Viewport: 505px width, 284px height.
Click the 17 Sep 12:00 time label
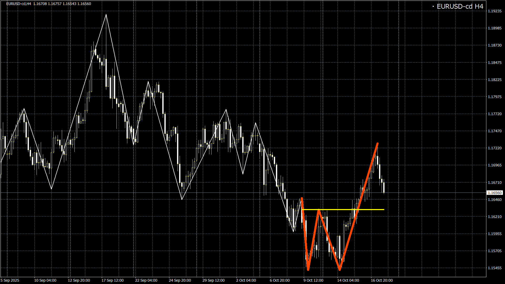[x=113, y=280]
